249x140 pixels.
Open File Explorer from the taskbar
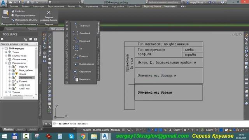tap(94, 136)
